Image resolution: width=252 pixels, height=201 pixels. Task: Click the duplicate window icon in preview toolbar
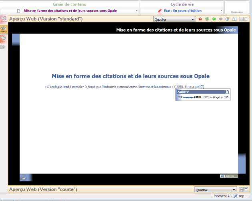[234, 19]
